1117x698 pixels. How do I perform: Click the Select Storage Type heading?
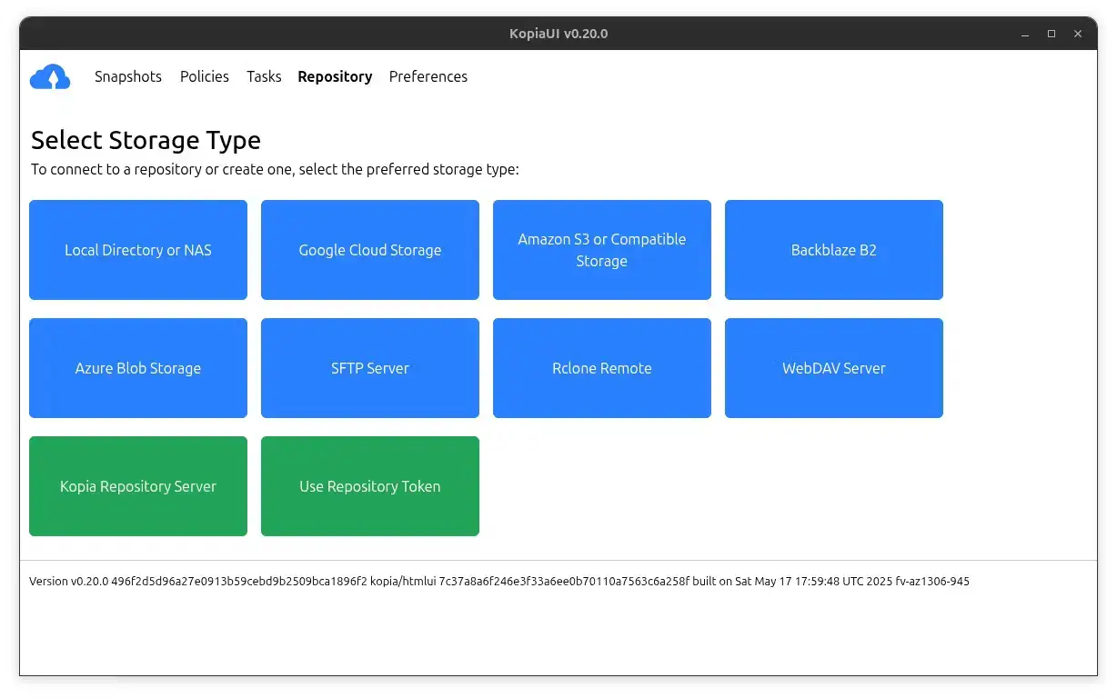click(146, 140)
